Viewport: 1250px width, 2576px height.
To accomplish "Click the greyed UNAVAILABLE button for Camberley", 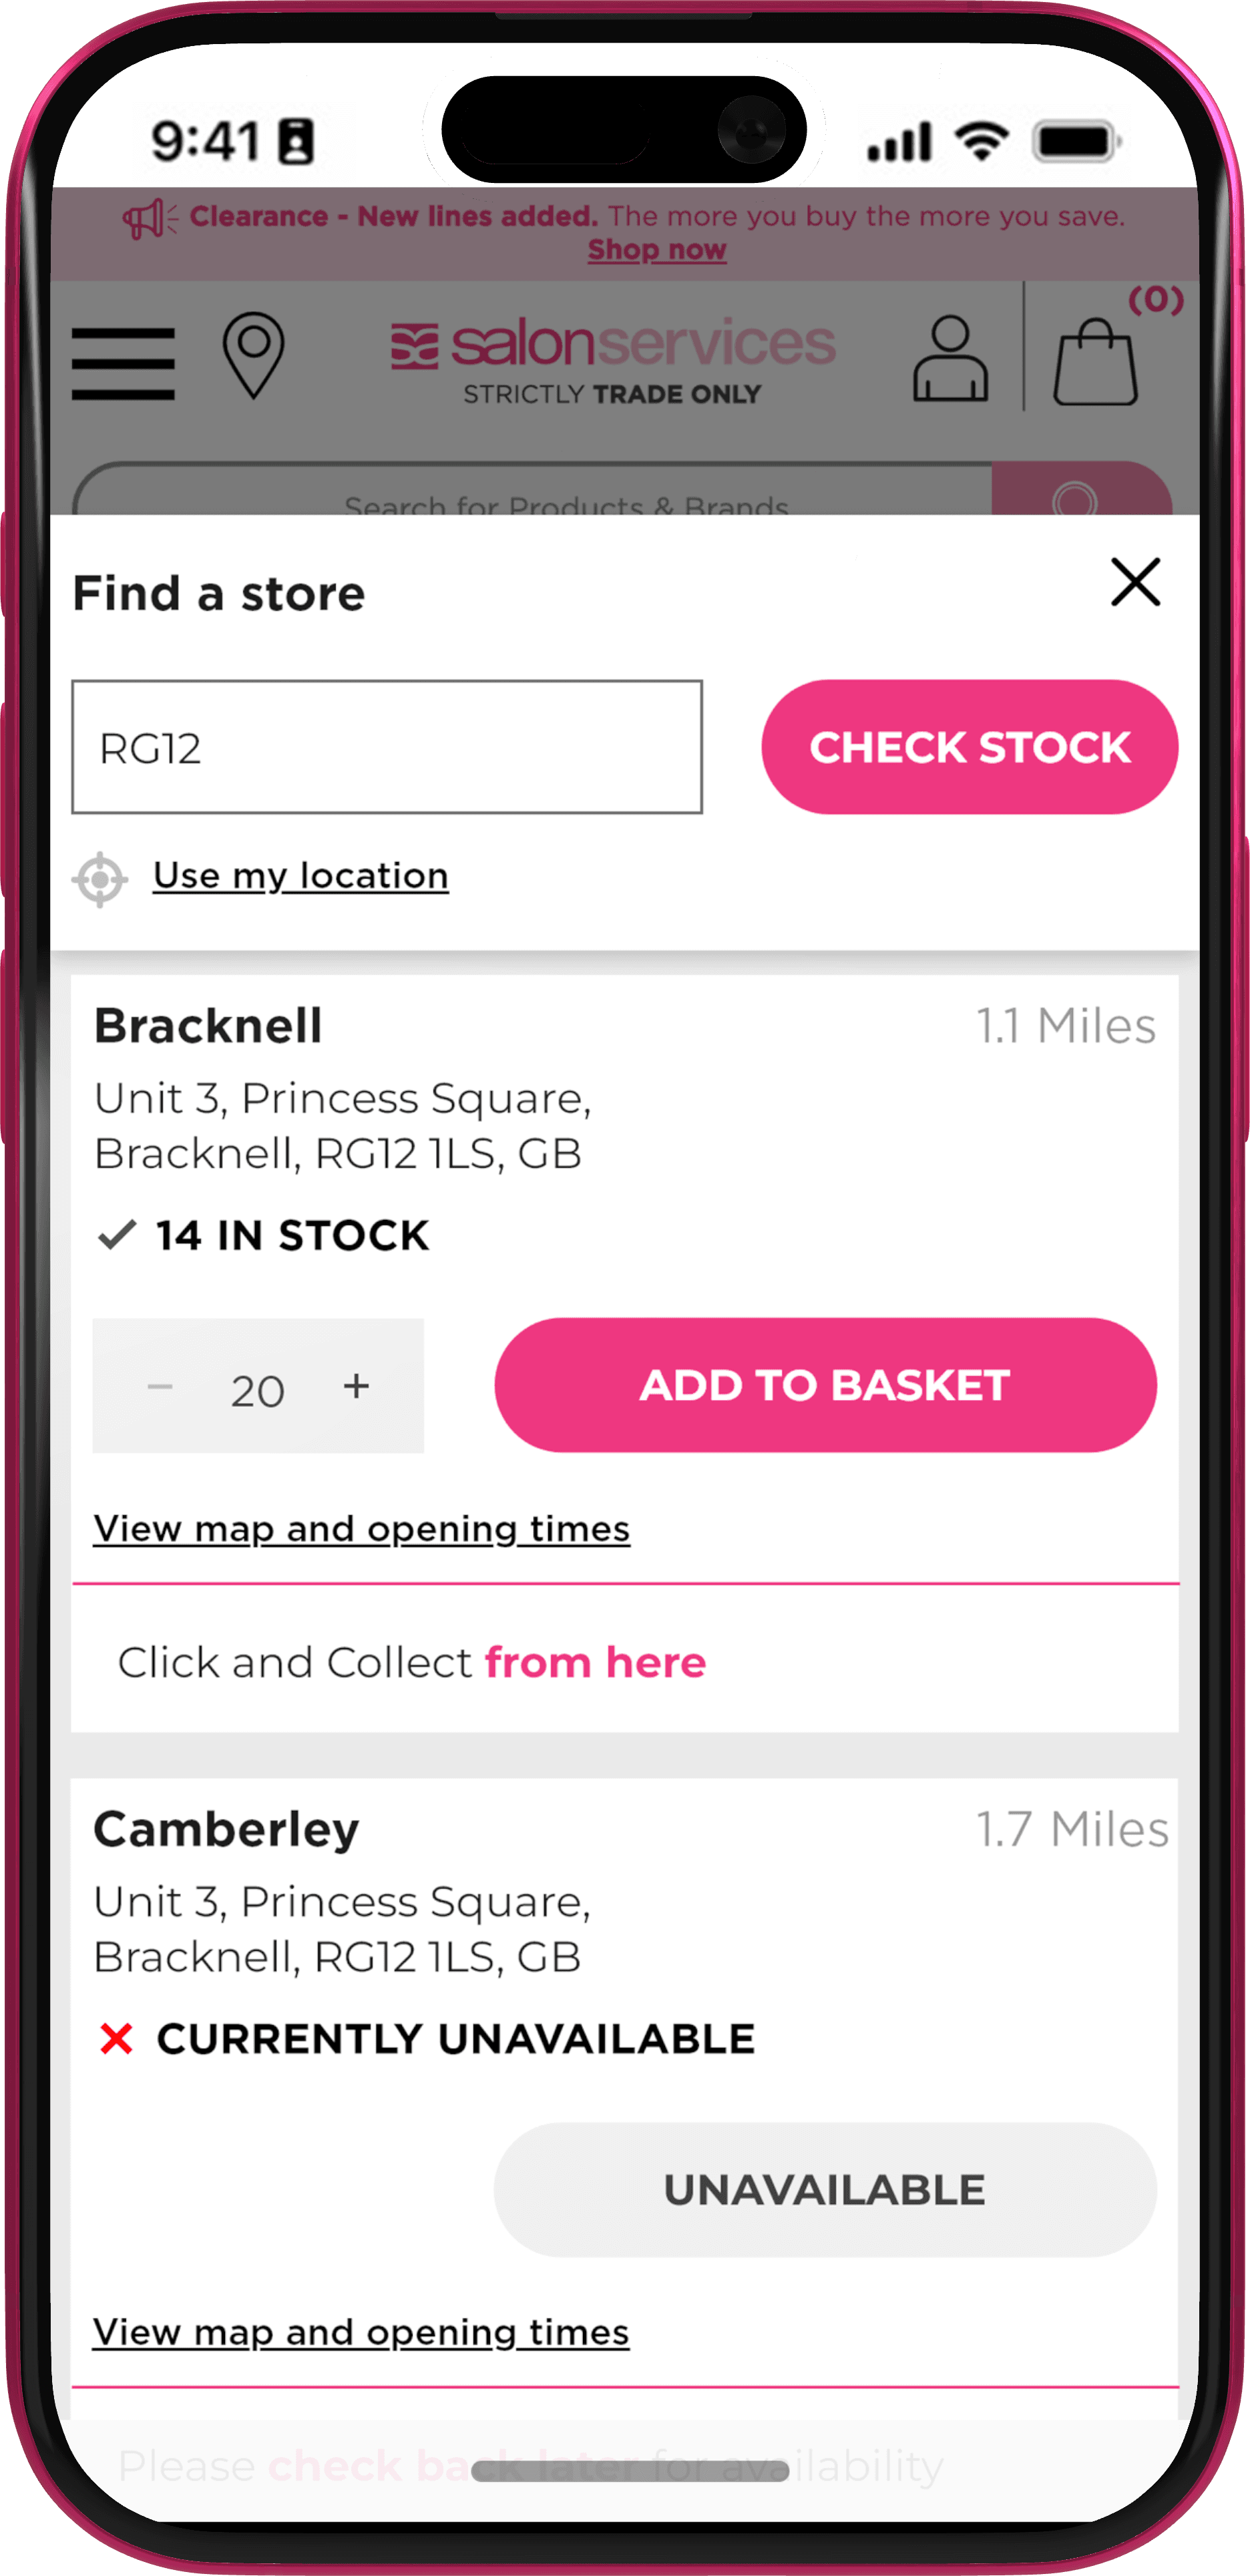I will pos(825,2190).
